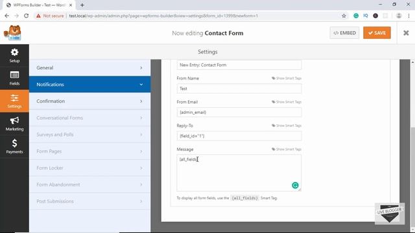Open the Payments dollar panel
This screenshot has width=415, height=233.
click(x=14, y=146)
